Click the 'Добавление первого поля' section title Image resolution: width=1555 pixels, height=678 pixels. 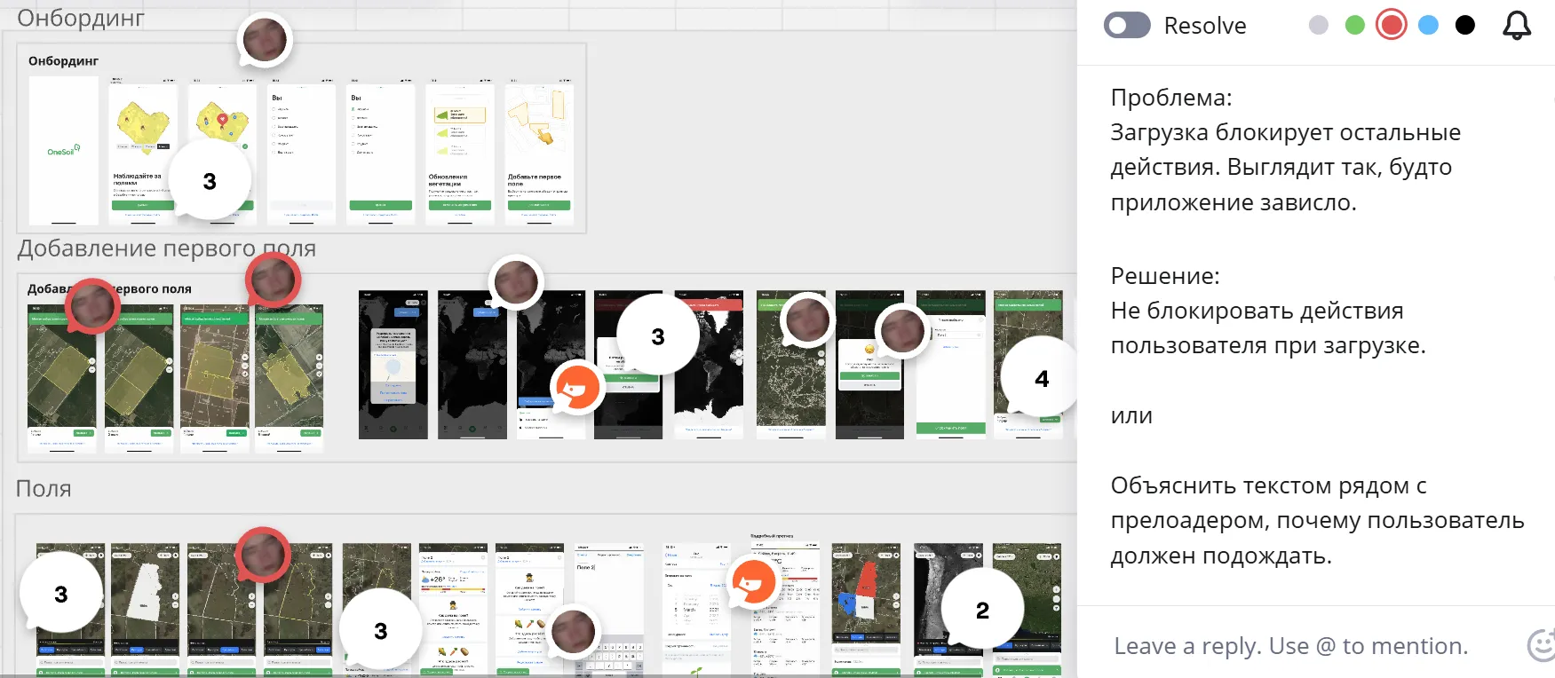[x=166, y=248]
